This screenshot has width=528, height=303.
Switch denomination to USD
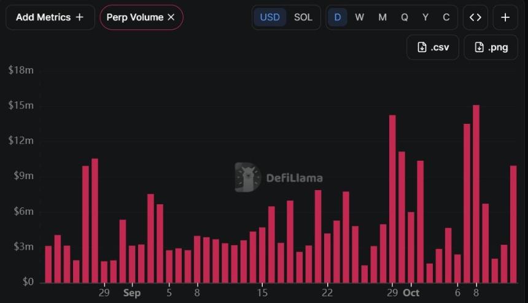point(270,17)
